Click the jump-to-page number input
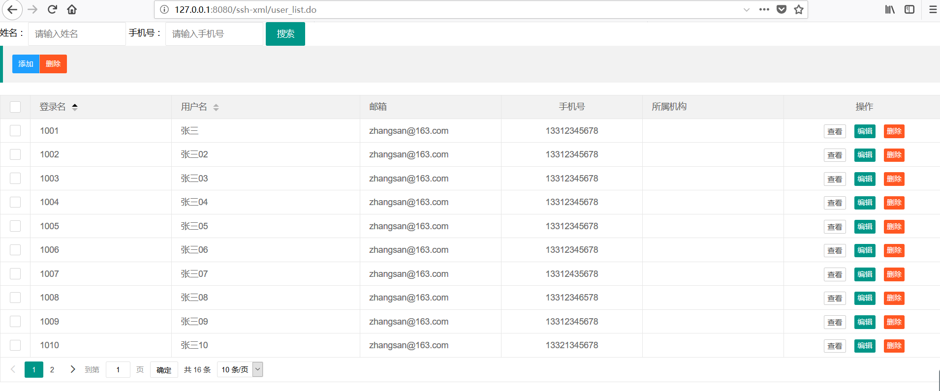 tap(118, 369)
